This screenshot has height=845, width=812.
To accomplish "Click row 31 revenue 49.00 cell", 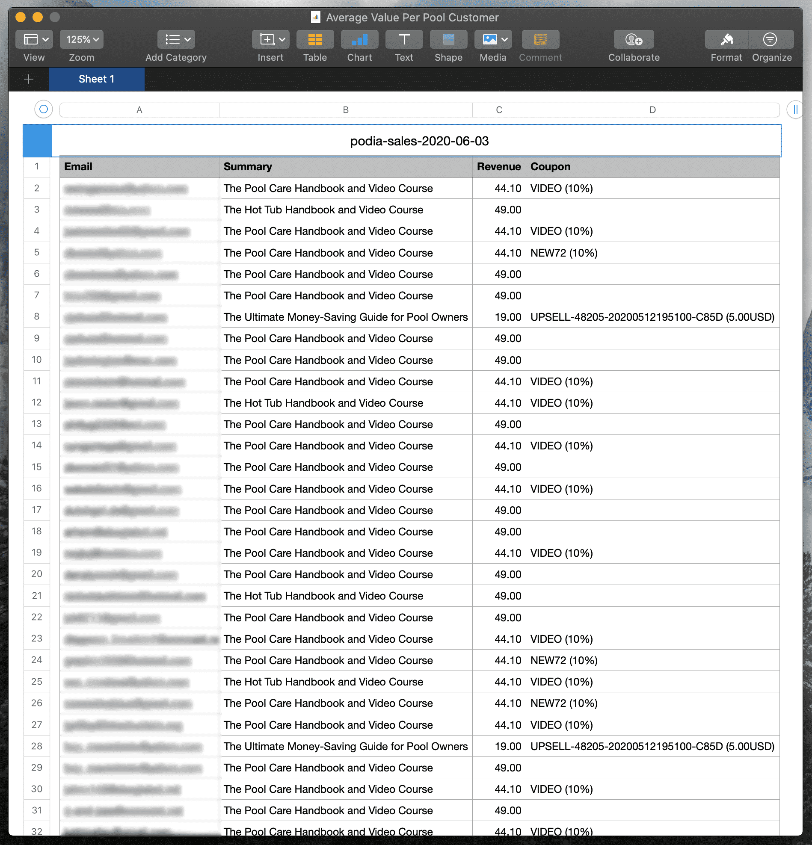I will coord(499,811).
